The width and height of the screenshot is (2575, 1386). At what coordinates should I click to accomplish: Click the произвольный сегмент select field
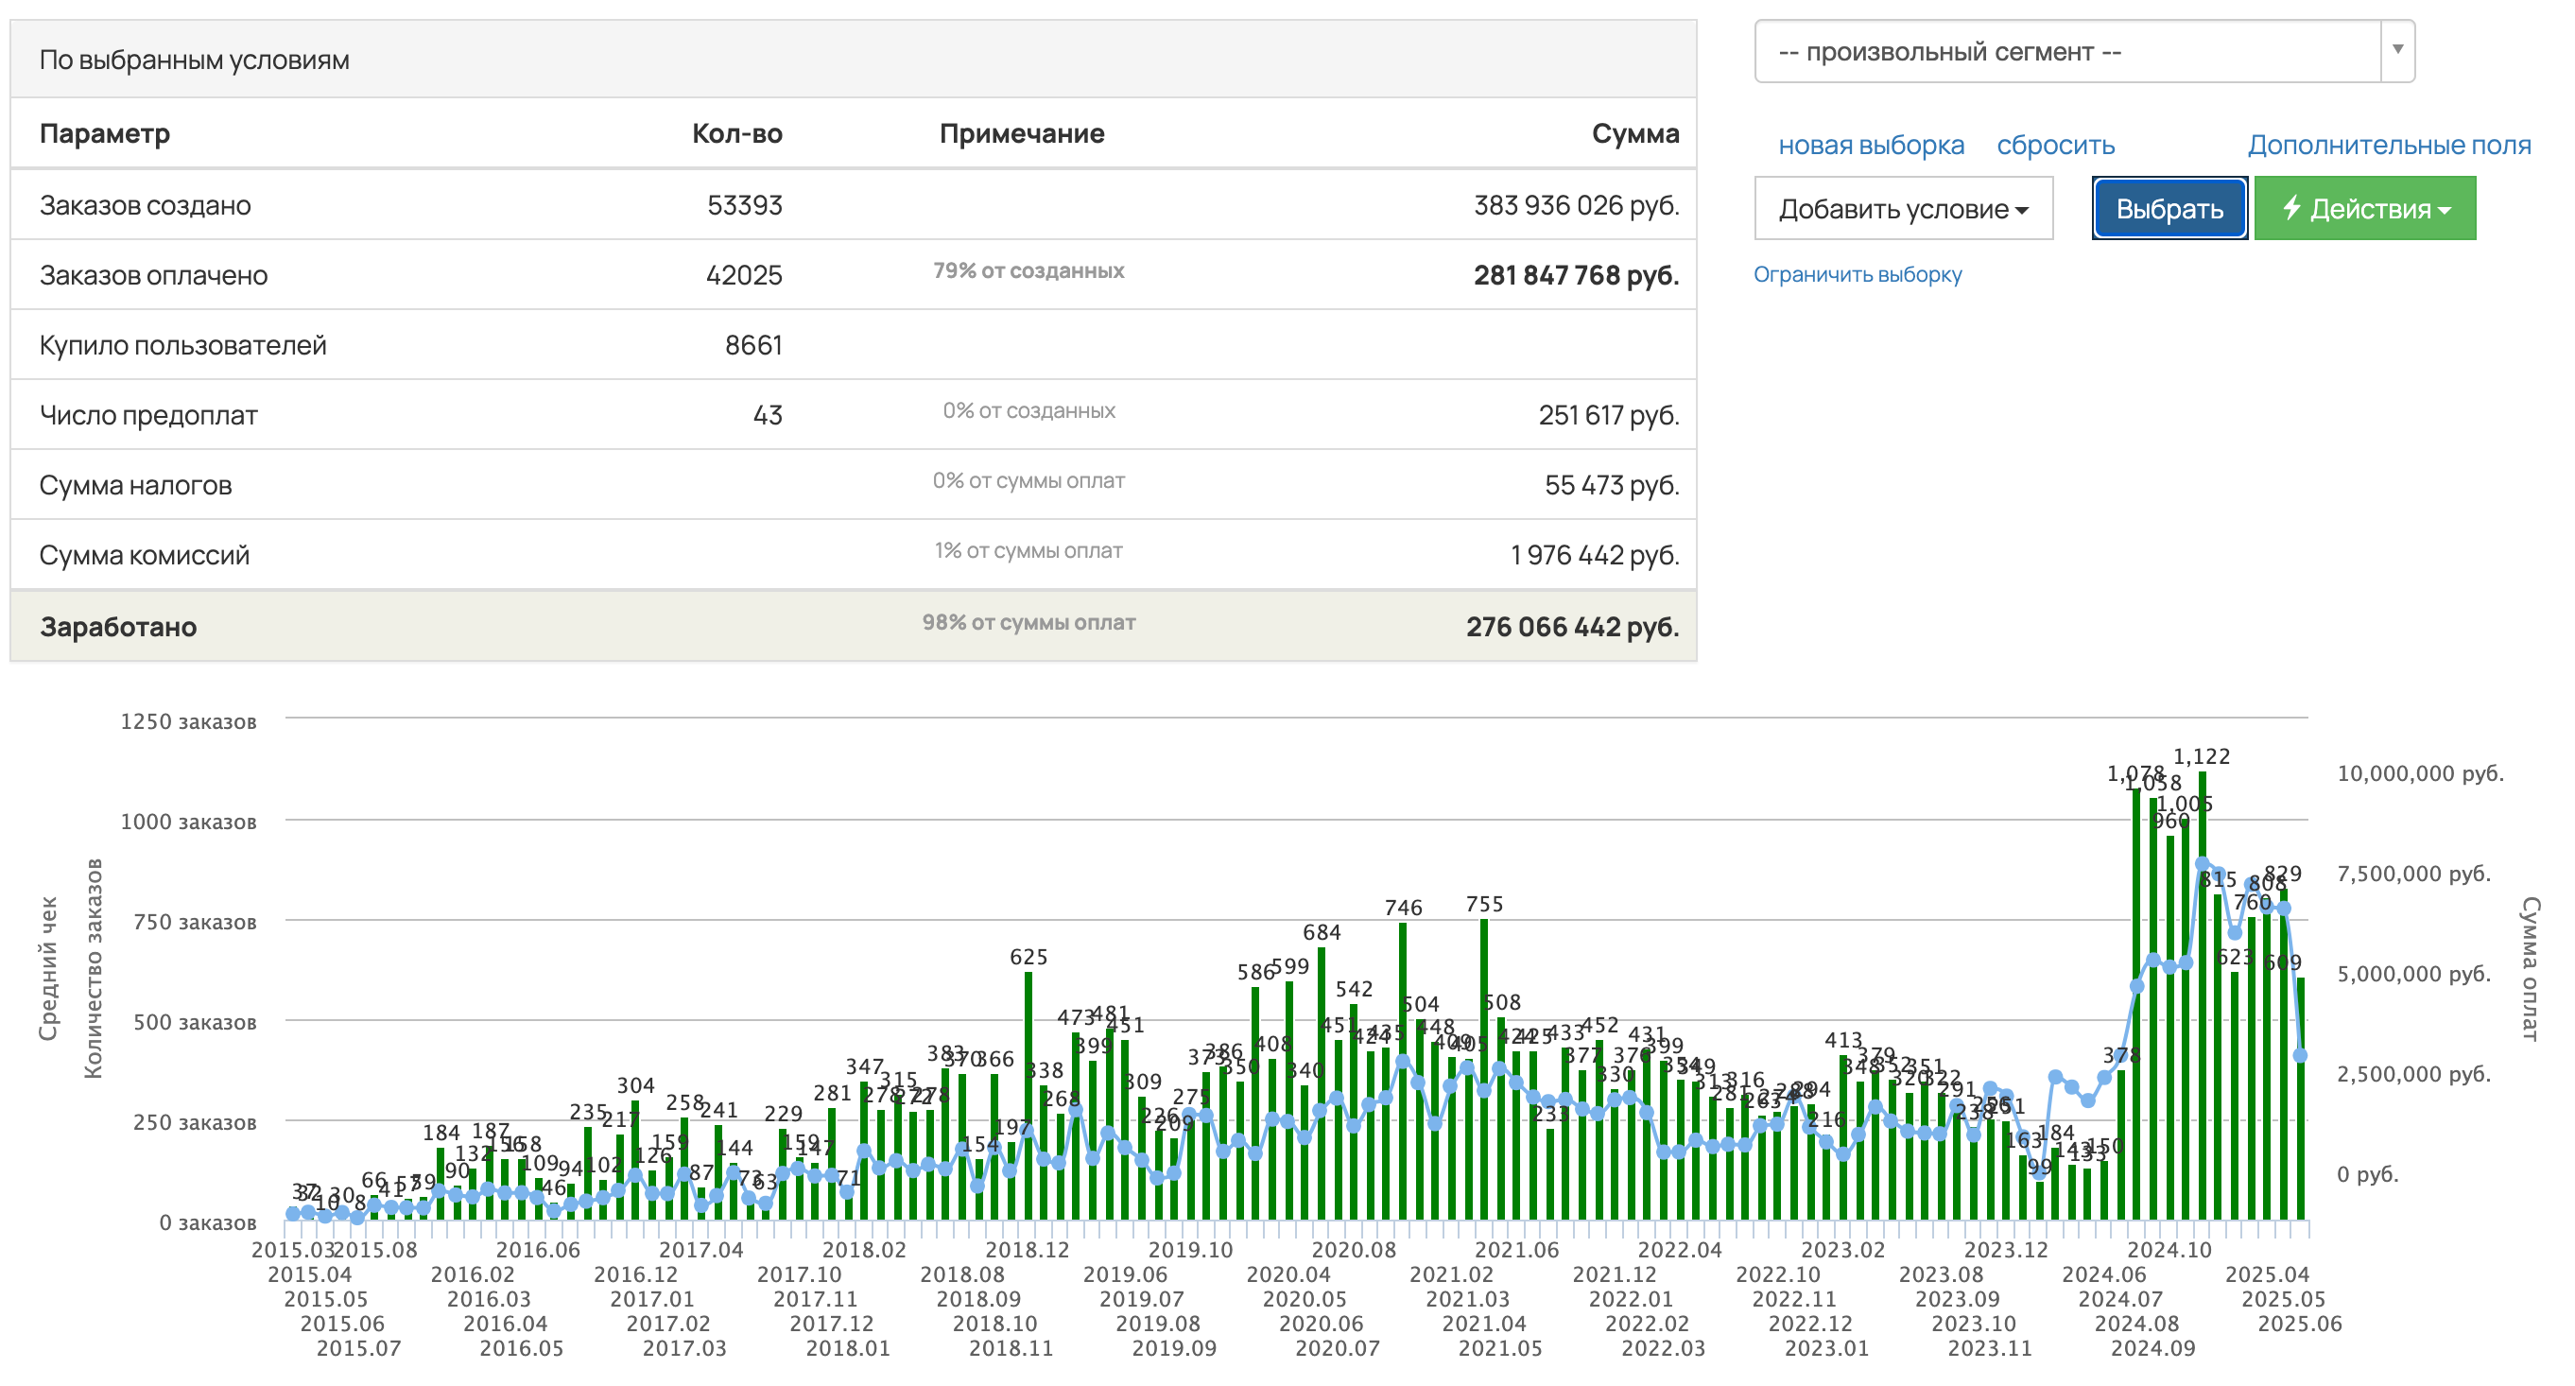coord(2084,51)
